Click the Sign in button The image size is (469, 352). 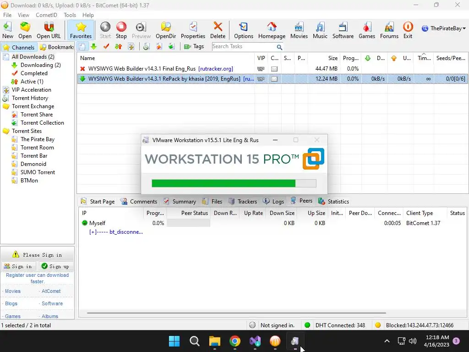pyautogui.click(x=18, y=266)
